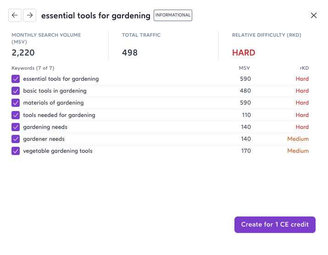Click the 'essential tools for gardening' title

click(96, 16)
